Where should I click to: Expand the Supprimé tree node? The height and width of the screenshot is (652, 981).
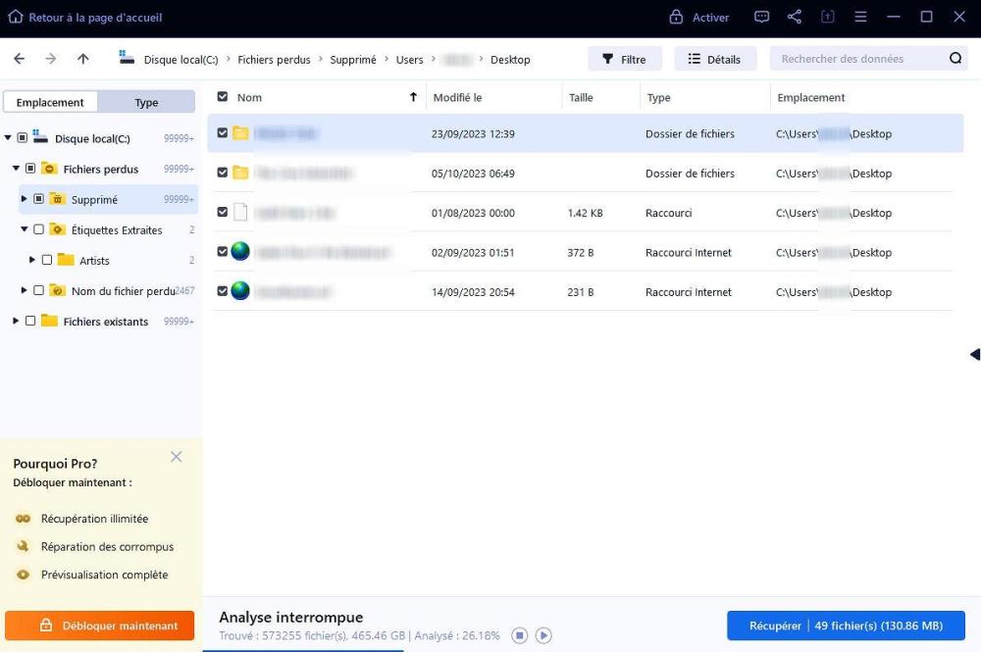click(x=24, y=199)
